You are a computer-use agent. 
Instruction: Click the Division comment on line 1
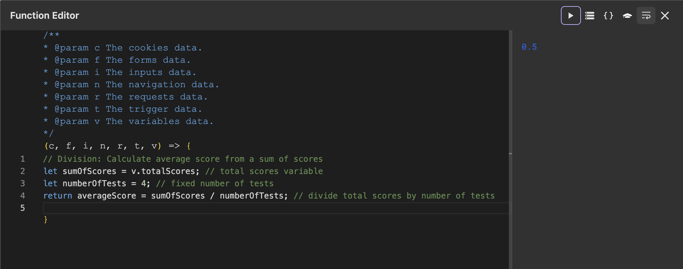pyautogui.click(x=183, y=159)
